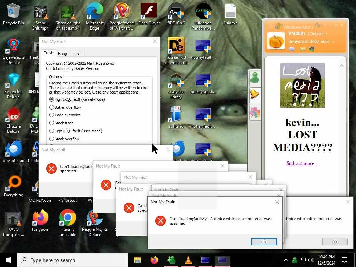Image resolution: width=356 pixels, height=267 pixels.
Task: Launch Peggle Nights Deluxe shortcut
Action: [x=95, y=223]
